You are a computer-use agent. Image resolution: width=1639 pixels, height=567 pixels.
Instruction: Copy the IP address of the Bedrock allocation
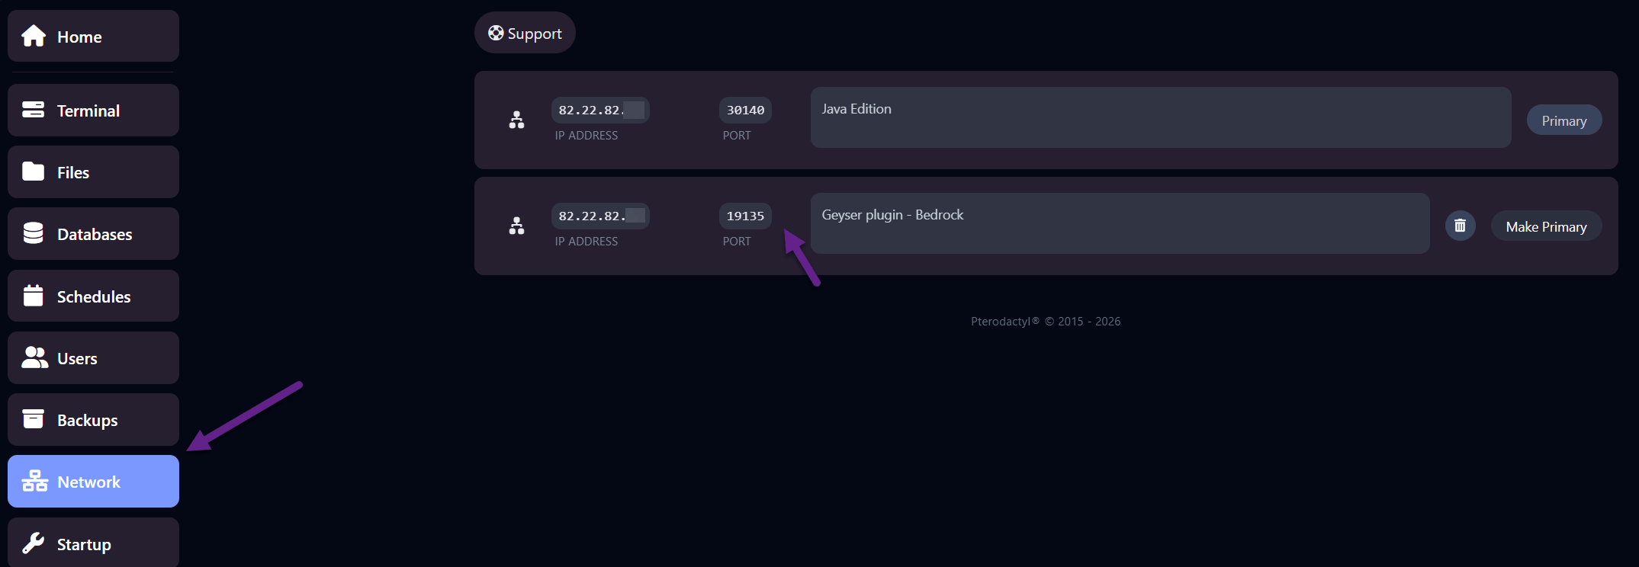coord(600,216)
